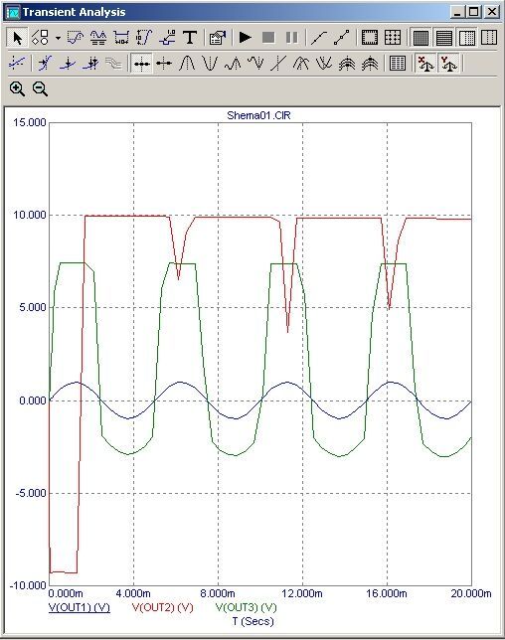Toggle same X scales balance icon
505x640 pixels.
(x=425, y=64)
